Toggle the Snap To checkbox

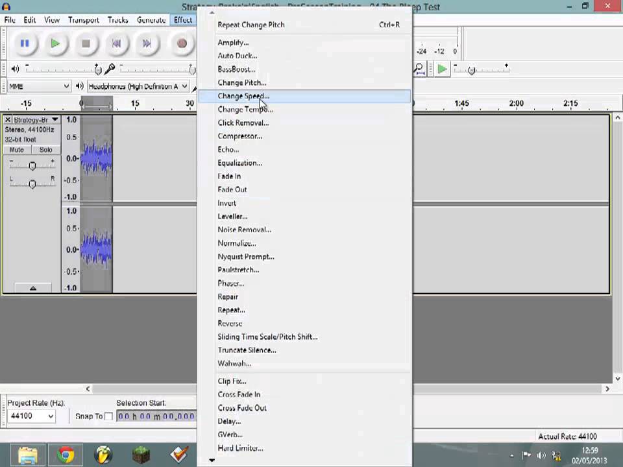tap(108, 416)
